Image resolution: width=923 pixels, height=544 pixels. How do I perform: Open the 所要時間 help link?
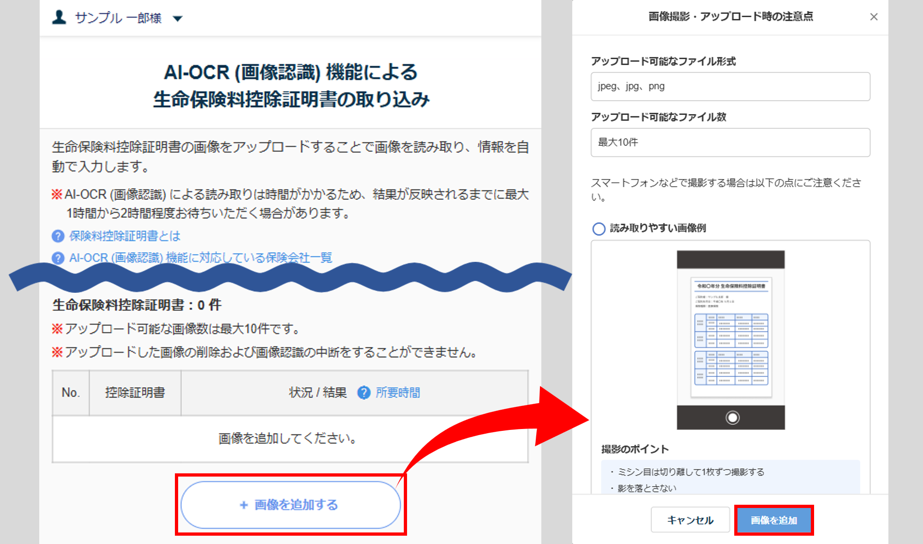coord(398,393)
